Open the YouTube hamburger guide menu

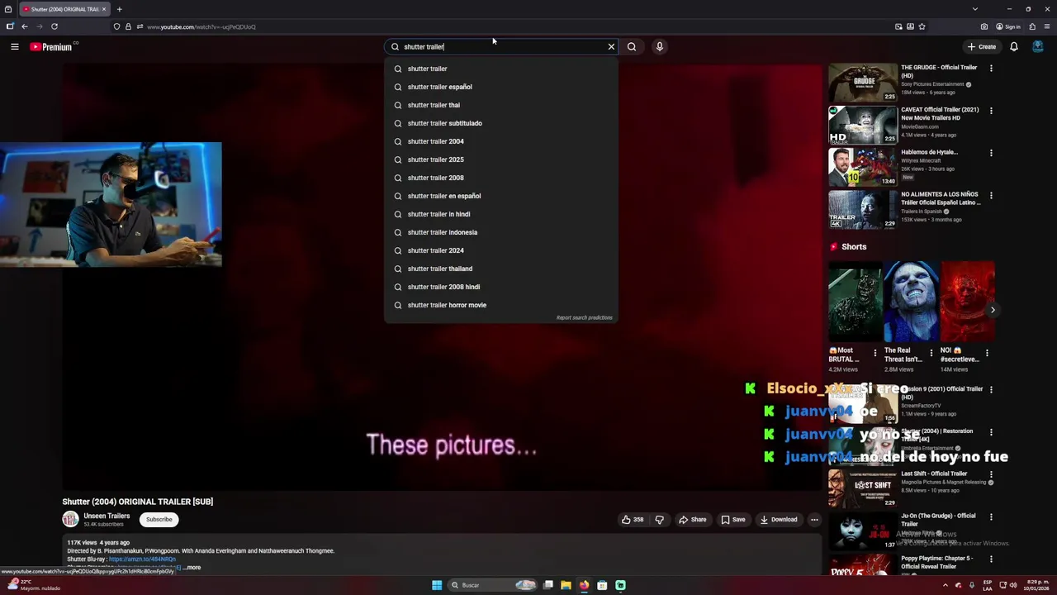point(14,47)
